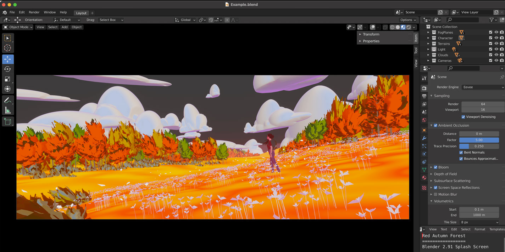Image resolution: width=505 pixels, height=252 pixels.
Task: Choose the Move tool
Action: pos(7,59)
